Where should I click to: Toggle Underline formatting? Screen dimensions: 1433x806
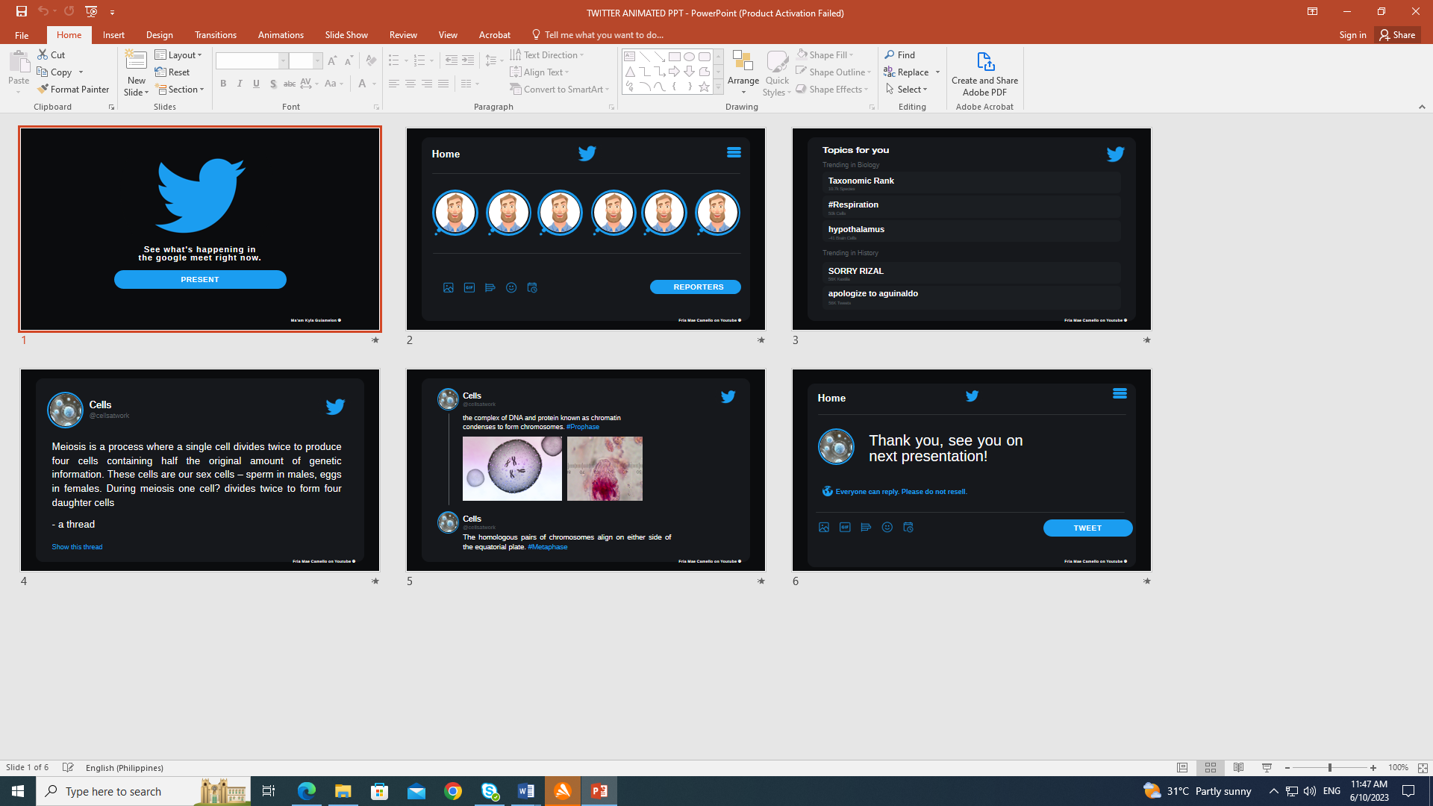point(256,84)
